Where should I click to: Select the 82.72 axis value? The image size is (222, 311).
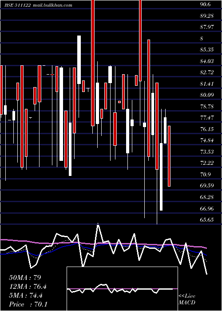pos(207,72)
